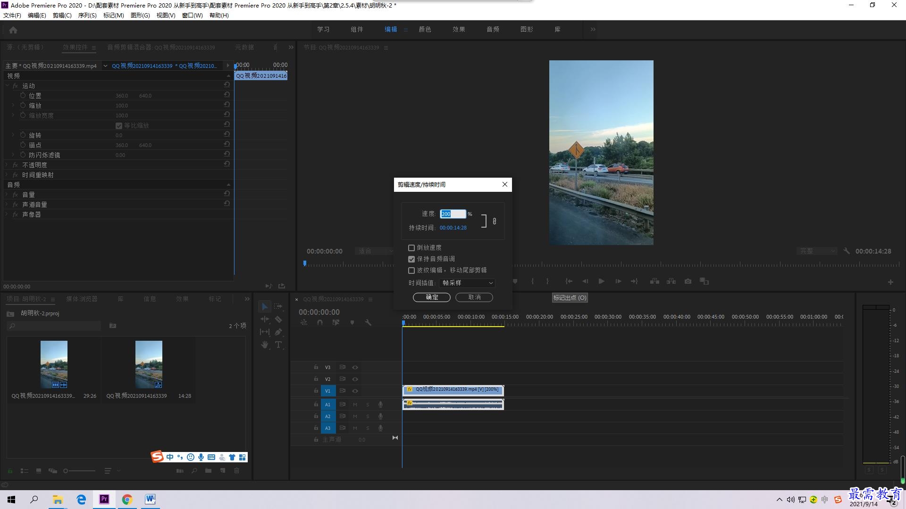Click the project panel thumbnail zoom slider
The height and width of the screenshot is (509, 906).
(x=80, y=470)
